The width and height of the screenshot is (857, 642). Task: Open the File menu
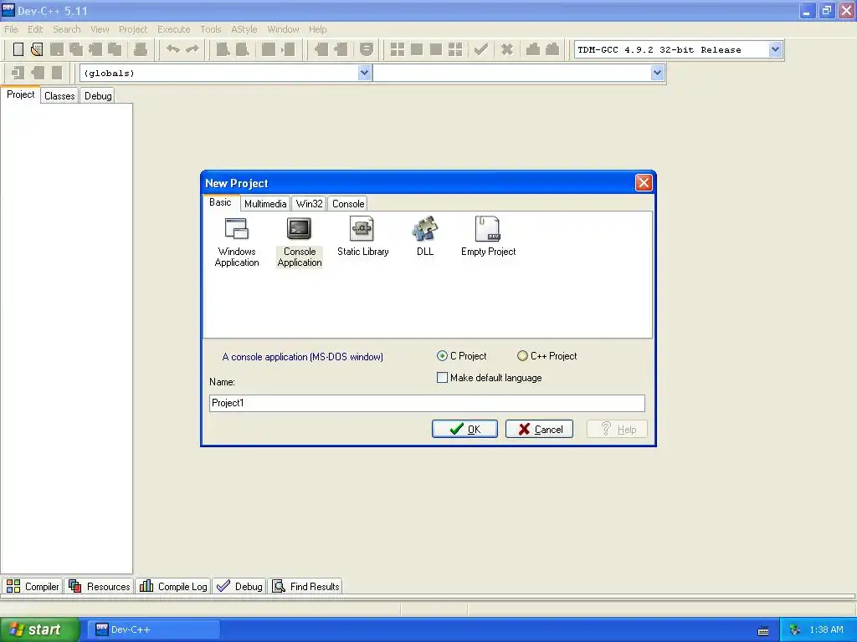[11, 29]
